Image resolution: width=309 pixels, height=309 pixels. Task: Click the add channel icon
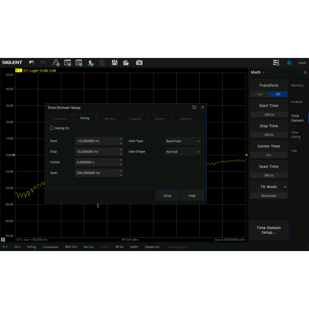[x=79, y=63]
